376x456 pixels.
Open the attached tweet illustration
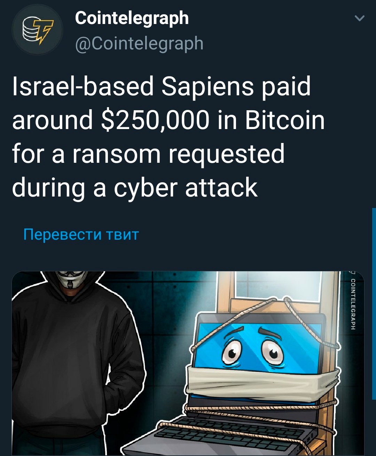tap(188, 363)
